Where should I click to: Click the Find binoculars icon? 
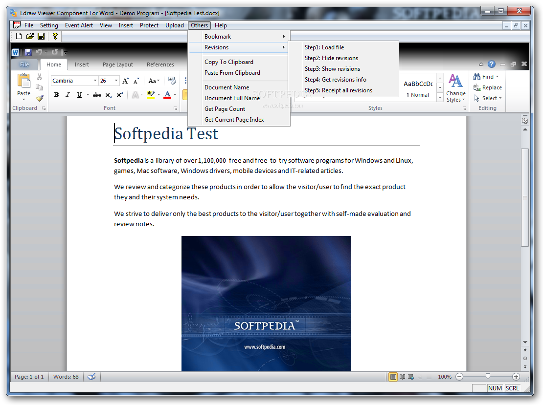477,77
